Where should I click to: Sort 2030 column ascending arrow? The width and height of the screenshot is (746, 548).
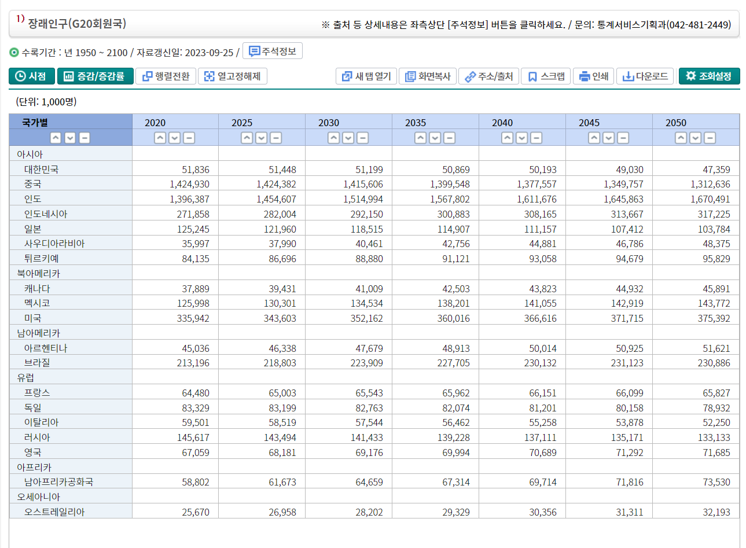click(333, 138)
